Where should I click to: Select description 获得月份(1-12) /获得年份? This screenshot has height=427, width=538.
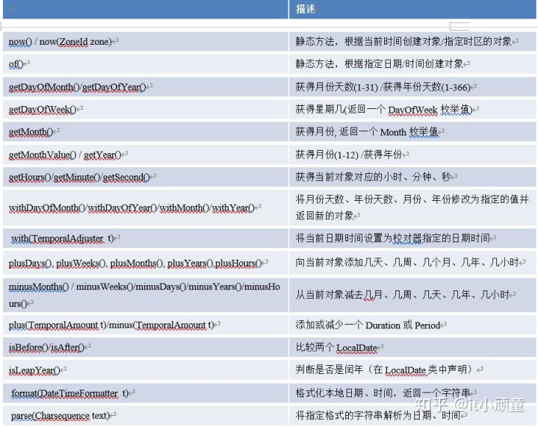point(412,155)
